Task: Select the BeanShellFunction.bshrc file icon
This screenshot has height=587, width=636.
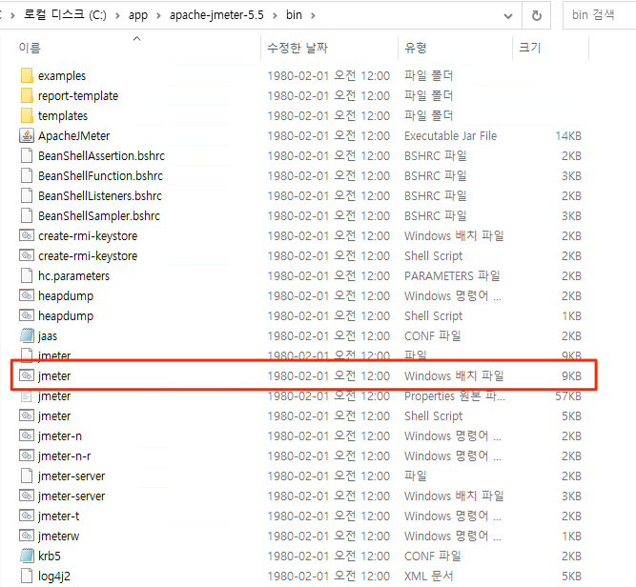Action: 27,175
